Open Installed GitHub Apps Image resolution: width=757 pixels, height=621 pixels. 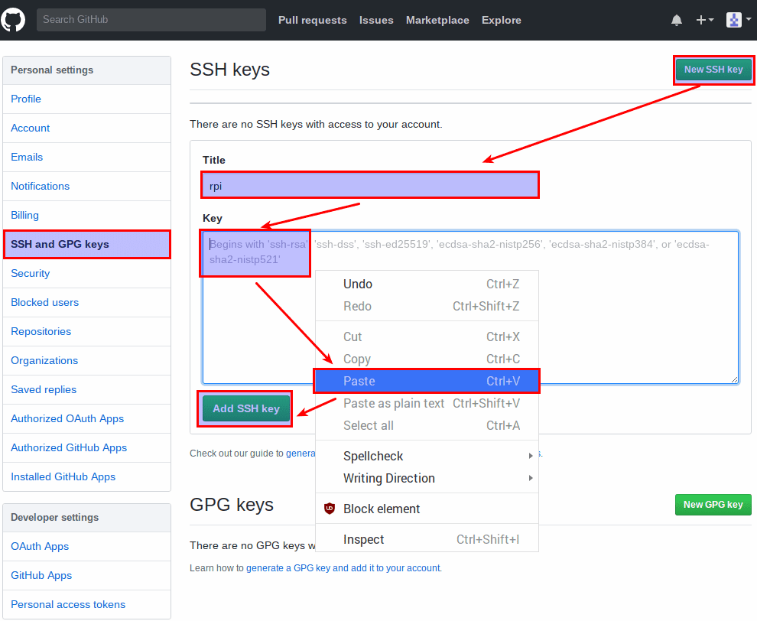click(87, 476)
